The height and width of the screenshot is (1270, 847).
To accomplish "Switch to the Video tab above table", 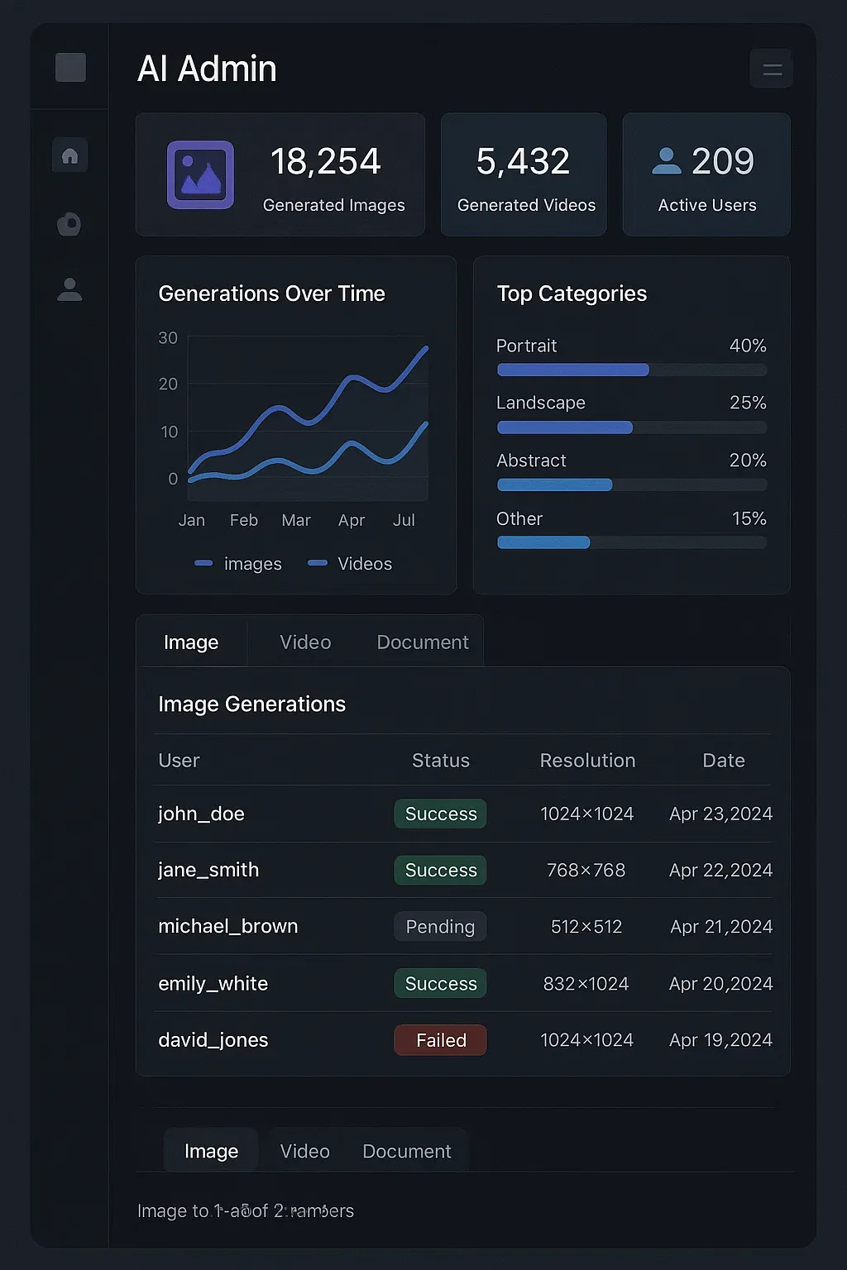I will [305, 642].
